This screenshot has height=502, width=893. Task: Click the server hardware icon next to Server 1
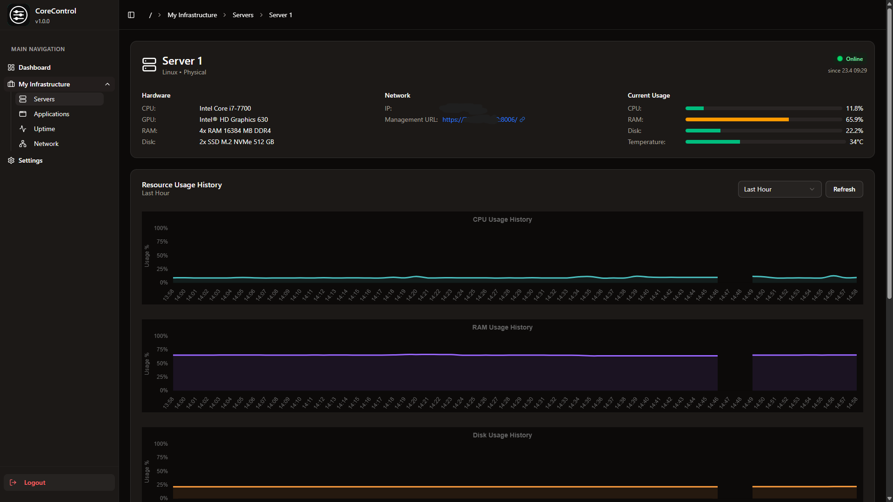point(149,65)
